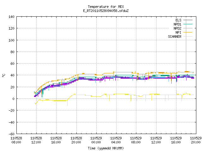Click the y-axis label -60

pyautogui.click(x=11, y=134)
